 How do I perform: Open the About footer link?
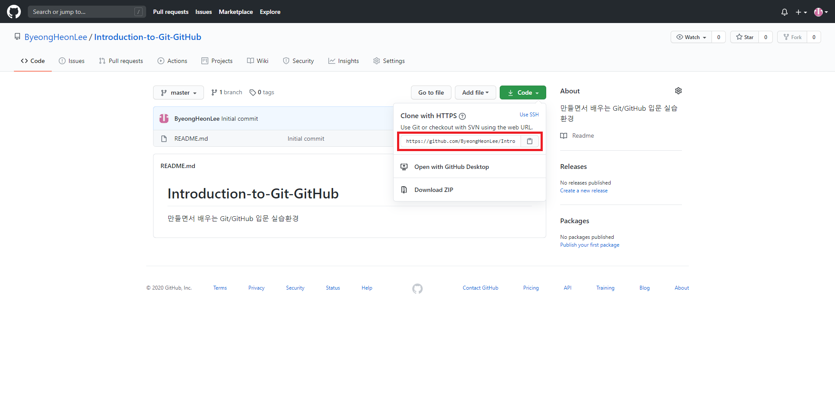click(682, 288)
